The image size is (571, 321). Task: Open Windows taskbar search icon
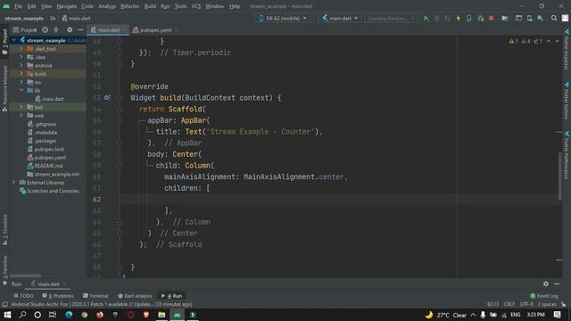click(22, 315)
